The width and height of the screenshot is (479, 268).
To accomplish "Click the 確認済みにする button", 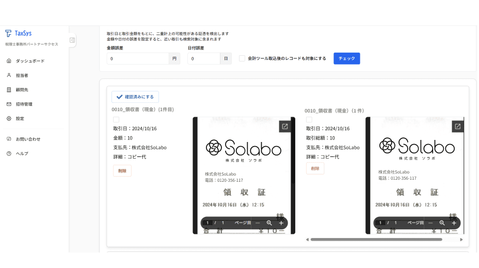I will click(x=135, y=97).
